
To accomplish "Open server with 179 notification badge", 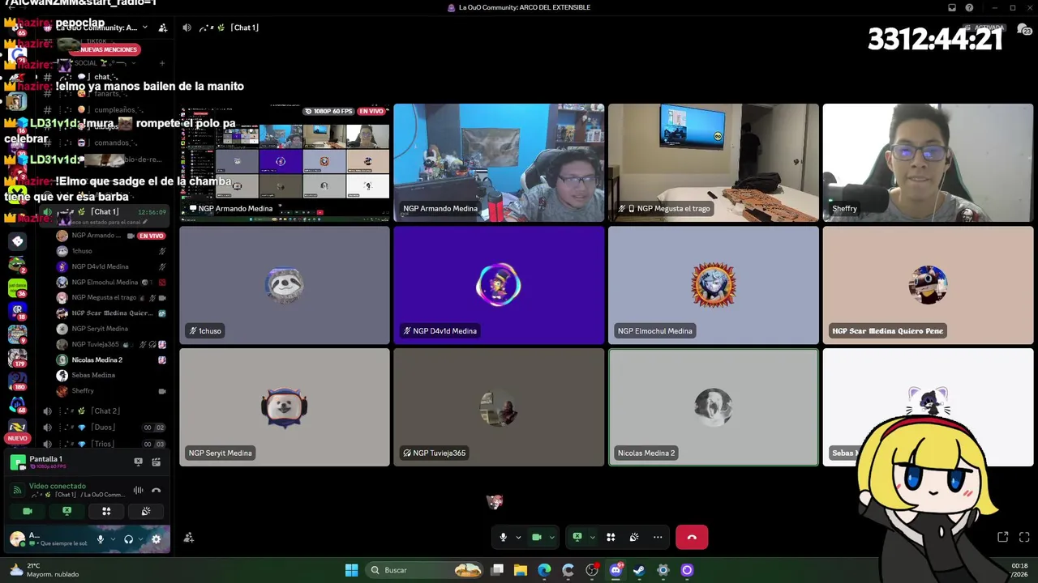I will point(17,356).
